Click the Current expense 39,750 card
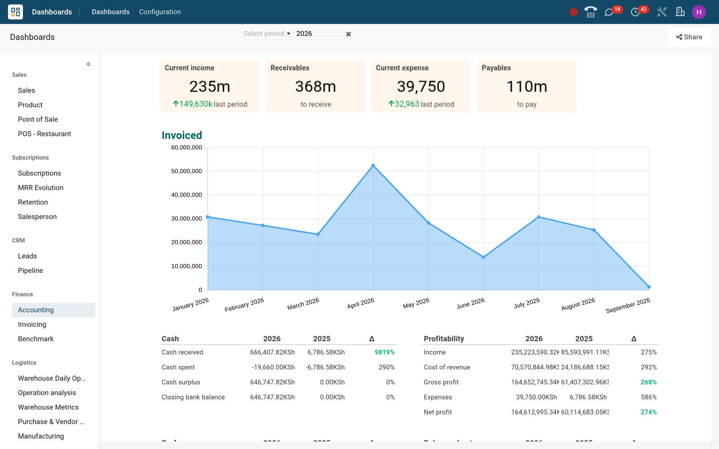 pyautogui.click(x=421, y=86)
